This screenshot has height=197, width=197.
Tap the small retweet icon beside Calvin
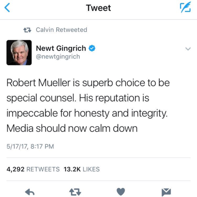pos(27,30)
